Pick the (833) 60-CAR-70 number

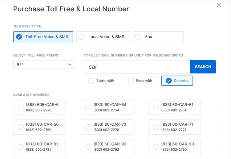pos(88,127)
